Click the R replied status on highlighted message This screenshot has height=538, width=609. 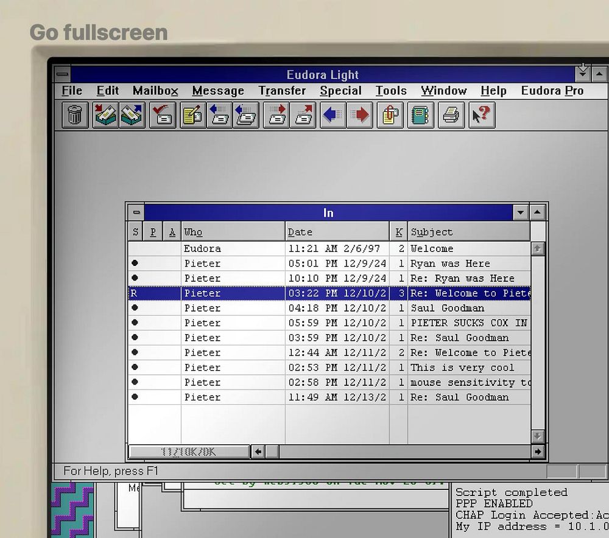(134, 293)
